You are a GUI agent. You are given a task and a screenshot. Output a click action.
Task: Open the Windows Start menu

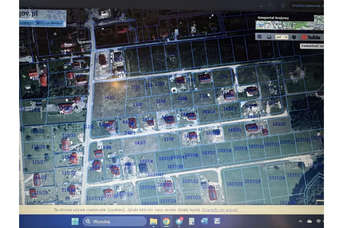[x=75, y=221]
